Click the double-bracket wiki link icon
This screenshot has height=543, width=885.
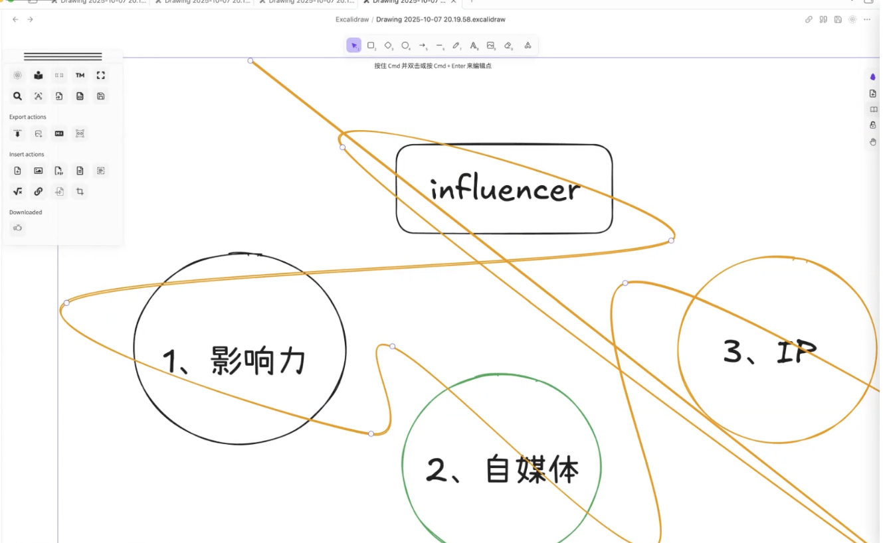(59, 76)
